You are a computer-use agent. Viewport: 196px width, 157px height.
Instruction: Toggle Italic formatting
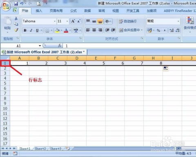pyautogui.click(x=31, y=30)
